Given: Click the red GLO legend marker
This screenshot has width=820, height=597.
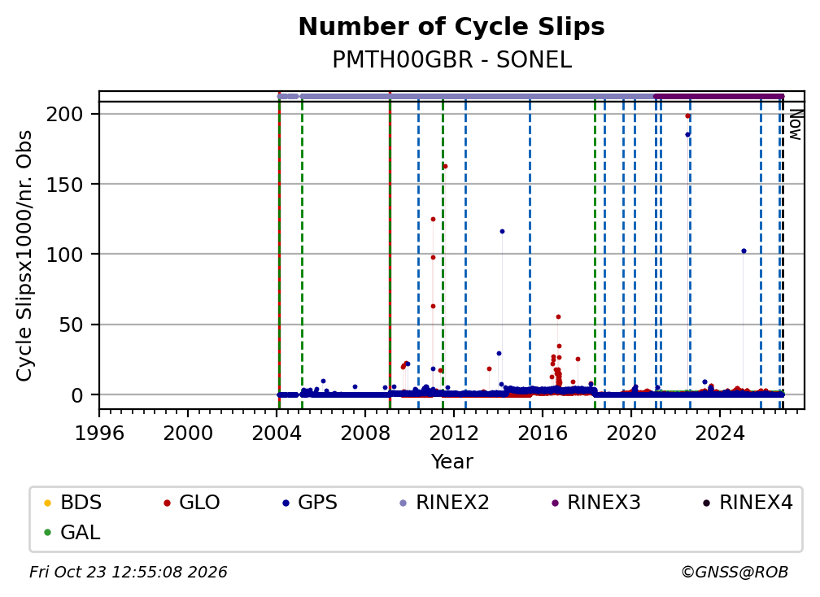Looking at the screenshot, I should (x=167, y=503).
